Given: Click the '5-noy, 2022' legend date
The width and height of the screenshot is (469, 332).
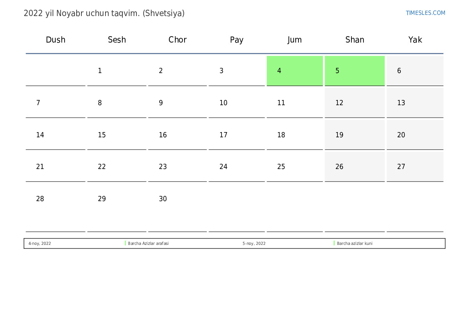Looking at the screenshot, I should coord(254,243).
